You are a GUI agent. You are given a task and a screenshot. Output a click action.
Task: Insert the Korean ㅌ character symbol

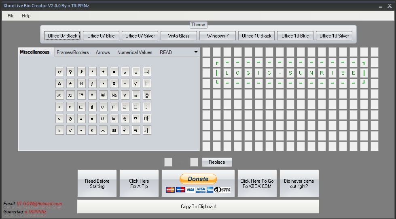click(x=136, y=107)
